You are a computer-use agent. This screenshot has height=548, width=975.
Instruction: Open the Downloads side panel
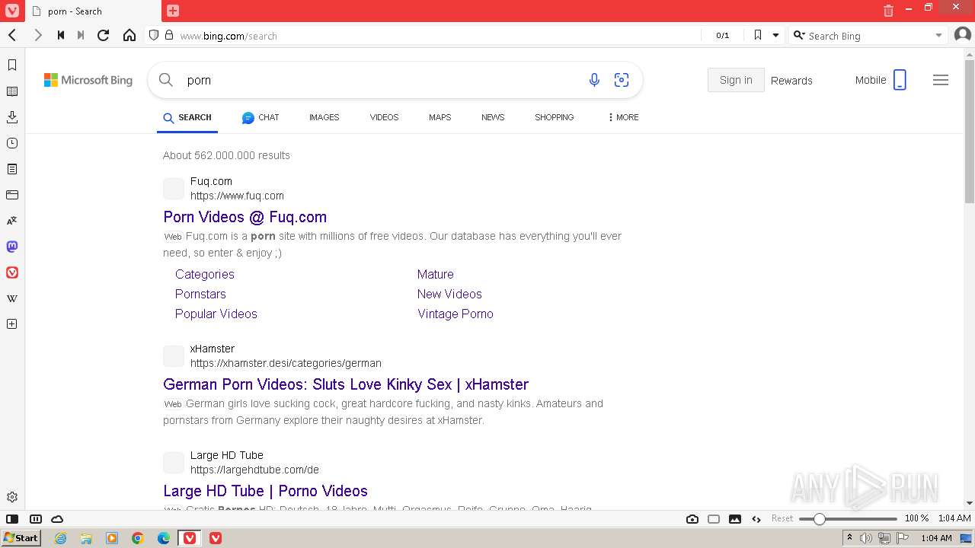12,117
